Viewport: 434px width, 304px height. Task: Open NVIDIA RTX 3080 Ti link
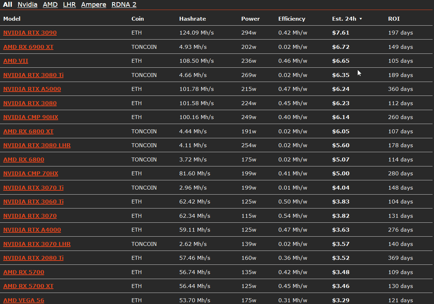33,75
